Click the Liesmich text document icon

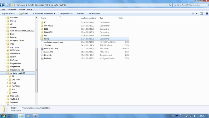point(42,55)
